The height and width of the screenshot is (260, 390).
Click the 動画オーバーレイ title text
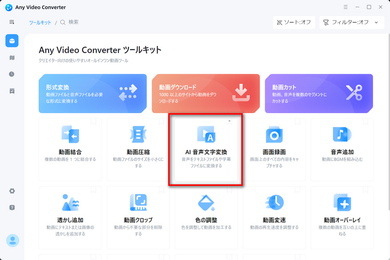pos(342,220)
